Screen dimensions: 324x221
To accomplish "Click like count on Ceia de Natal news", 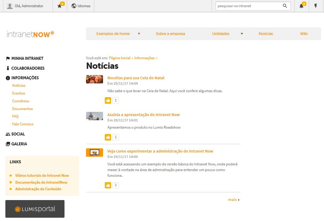I will coord(116,100).
